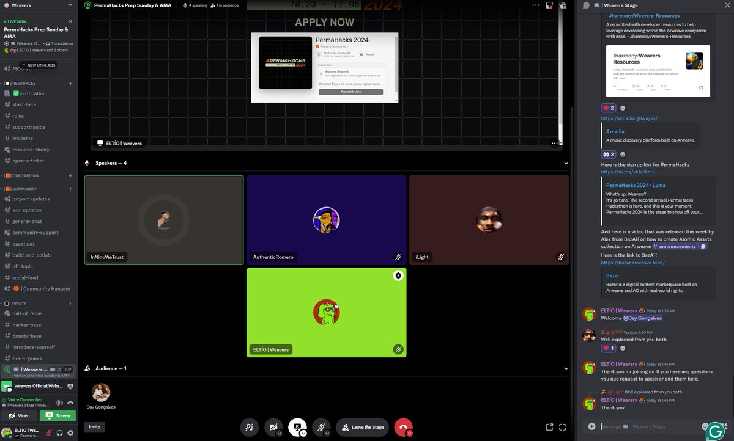The height and width of the screenshot is (441, 734).
Task: Stop screen sharing in call controls
Action: click(297, 427)
